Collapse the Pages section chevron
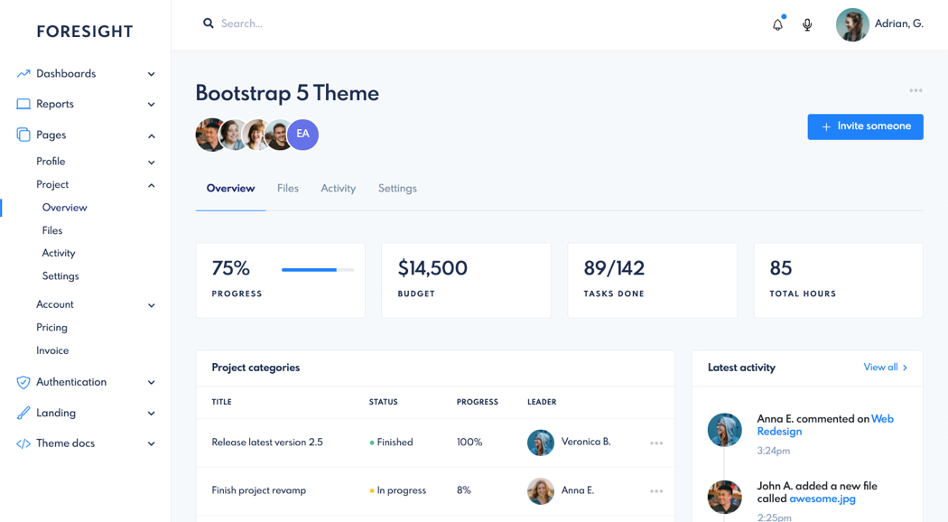948x522 pixels. [x=151, y=135]
